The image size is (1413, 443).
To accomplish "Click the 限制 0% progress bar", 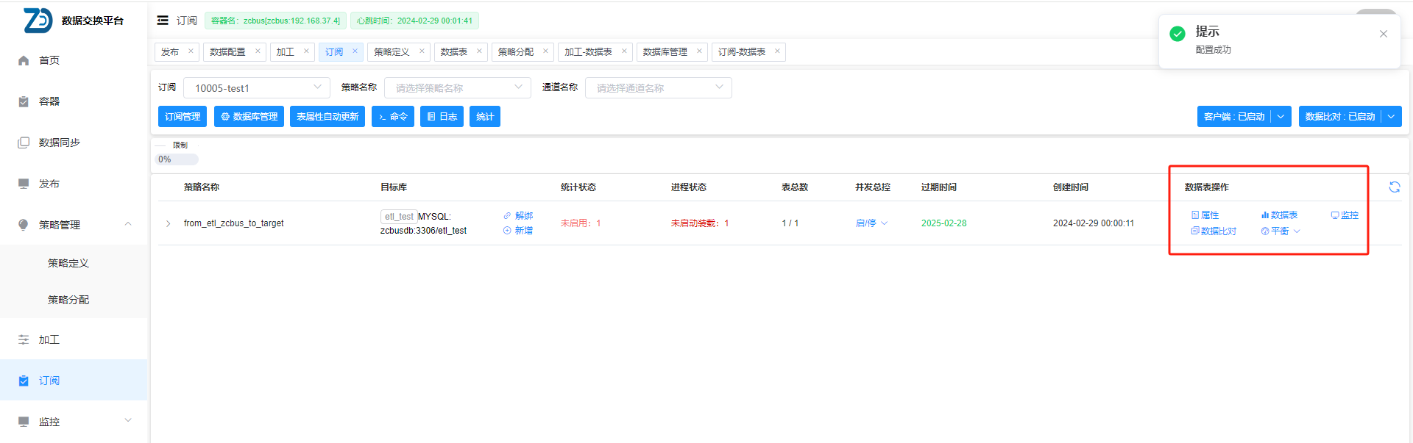I will pos(177,159).
